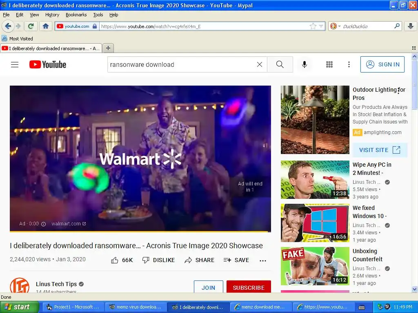Start voice search with the microphone icon
The image size is (418, 313).
click(x=305, y=64)
